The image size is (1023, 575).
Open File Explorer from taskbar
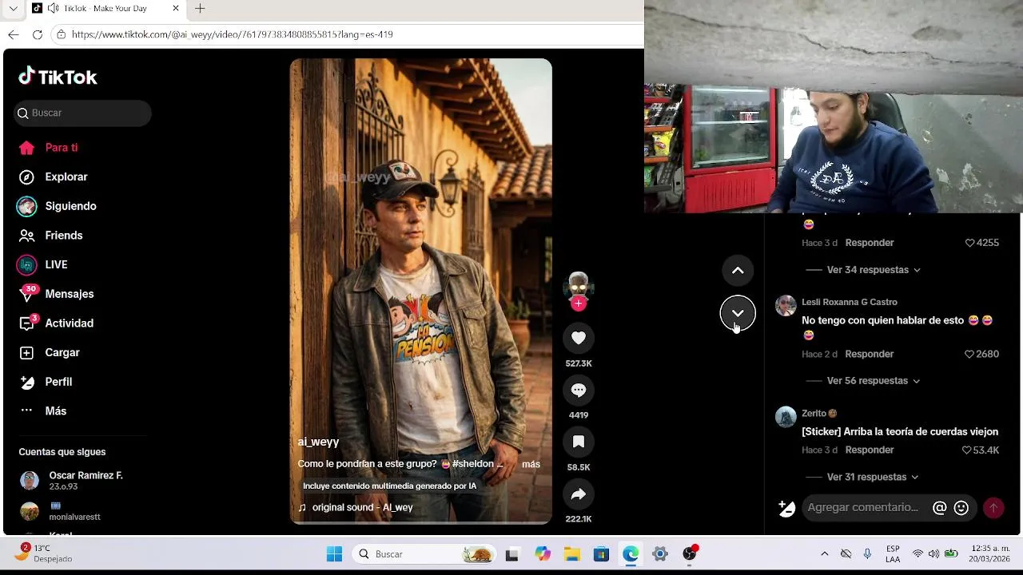572,554
